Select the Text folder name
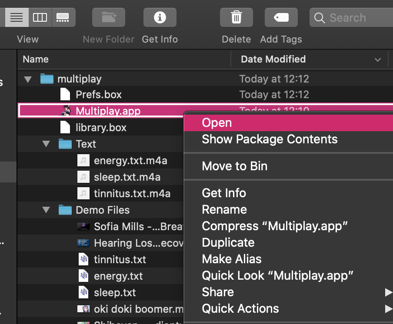Screen dimensions: 393x324 click(x=86, y=144)
